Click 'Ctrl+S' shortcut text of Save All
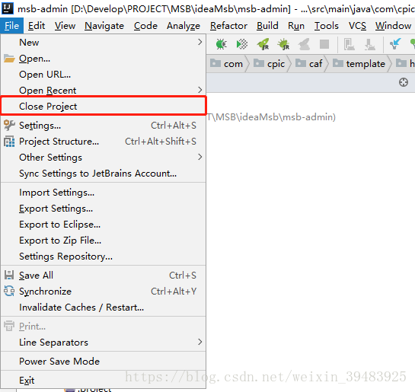415x392 pixels. 183,275
